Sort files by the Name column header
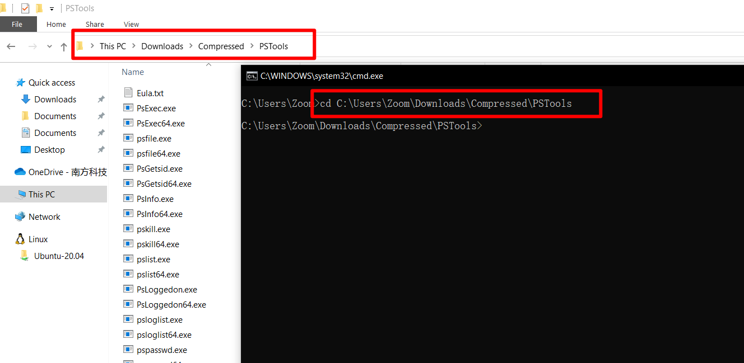The height and width of the screenshot is (363, 744). pos(133,72)
